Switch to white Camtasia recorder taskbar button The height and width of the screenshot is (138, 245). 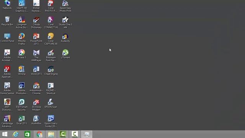click(75, 134)
